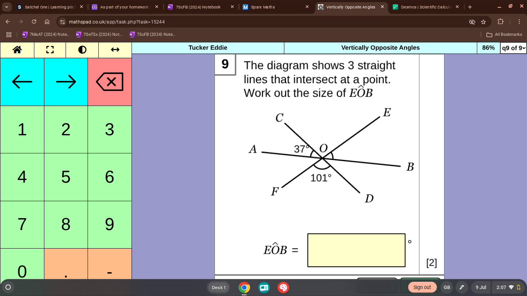
Task: Move cursor right with arrow key
Action: [x=66, y=82]
